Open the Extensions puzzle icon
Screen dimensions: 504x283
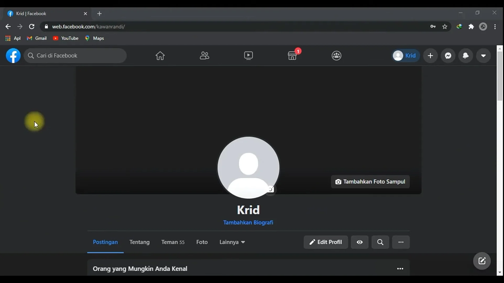pyautogui.click(x=471, y=26)
